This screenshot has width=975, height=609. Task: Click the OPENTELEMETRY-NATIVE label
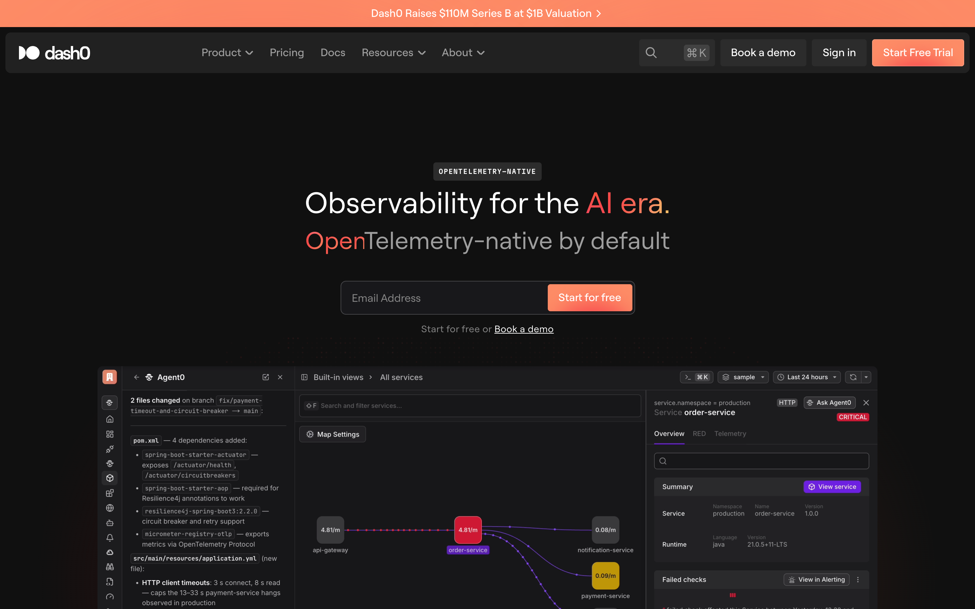click(487, 172)
